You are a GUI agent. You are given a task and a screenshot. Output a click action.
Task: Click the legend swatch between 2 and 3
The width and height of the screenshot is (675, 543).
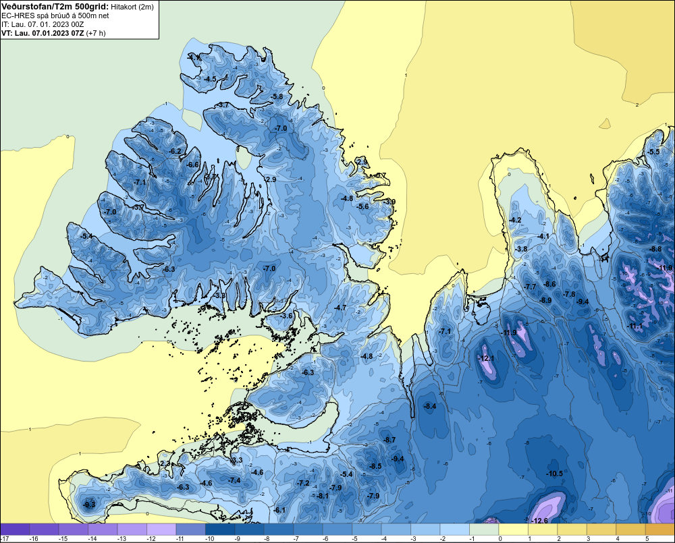tap(572, 530)
